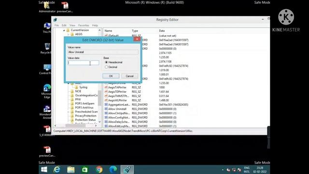This screenshot has height=174, width=309.
Task: Open the top previewCan PDF desktop icon
Action: point(65,5)
